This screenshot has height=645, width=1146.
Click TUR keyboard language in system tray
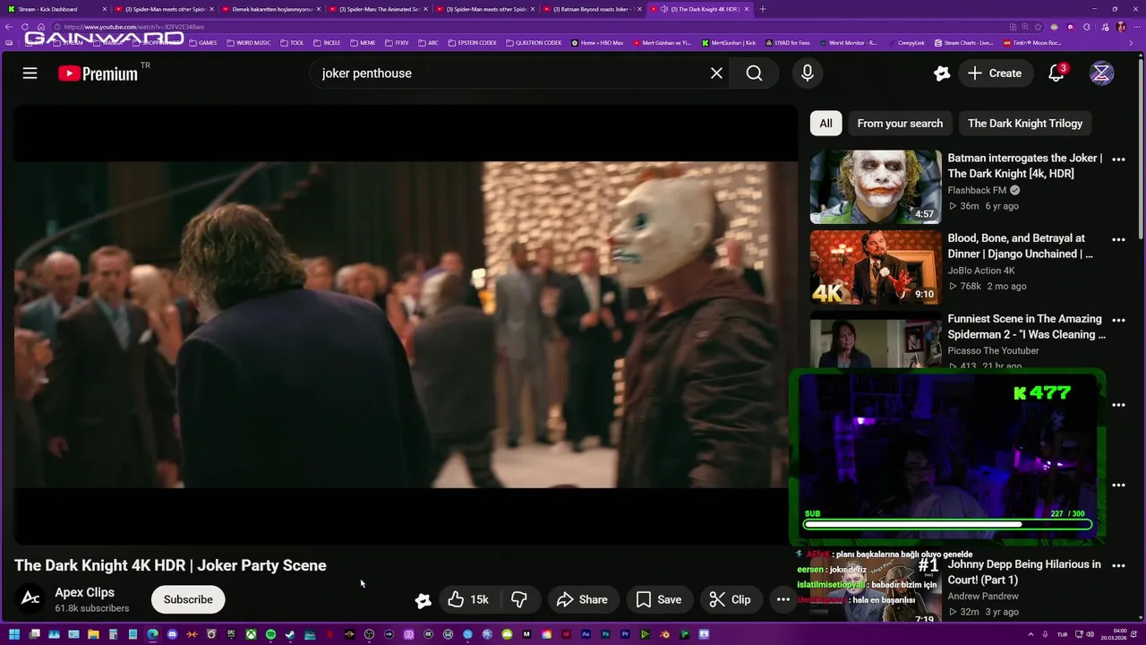1063,634
